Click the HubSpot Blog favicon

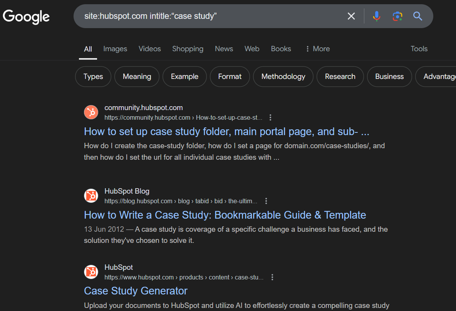pyautogui.click(x=91, y=196)
